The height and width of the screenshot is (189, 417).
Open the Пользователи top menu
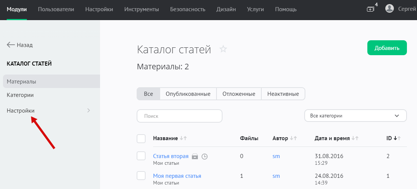click(x=56, y=9)
